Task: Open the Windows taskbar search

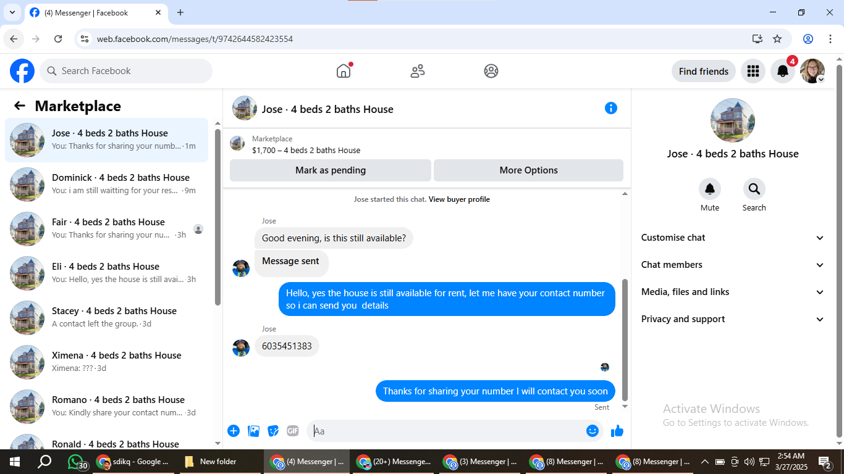Action: click(44, 462)
